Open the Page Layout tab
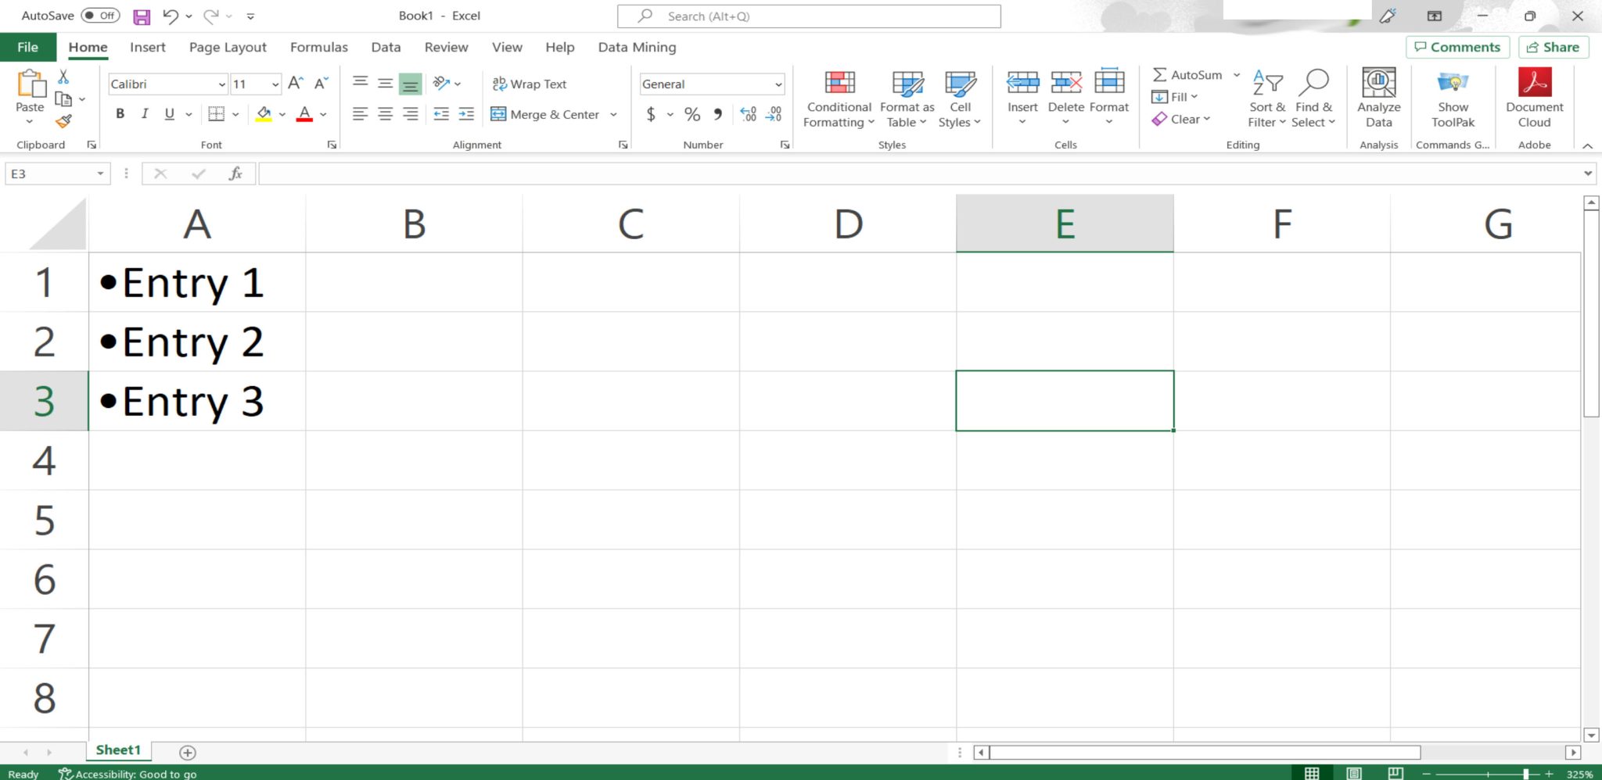This screenshot has height=780, width=1602. point(228,47)
